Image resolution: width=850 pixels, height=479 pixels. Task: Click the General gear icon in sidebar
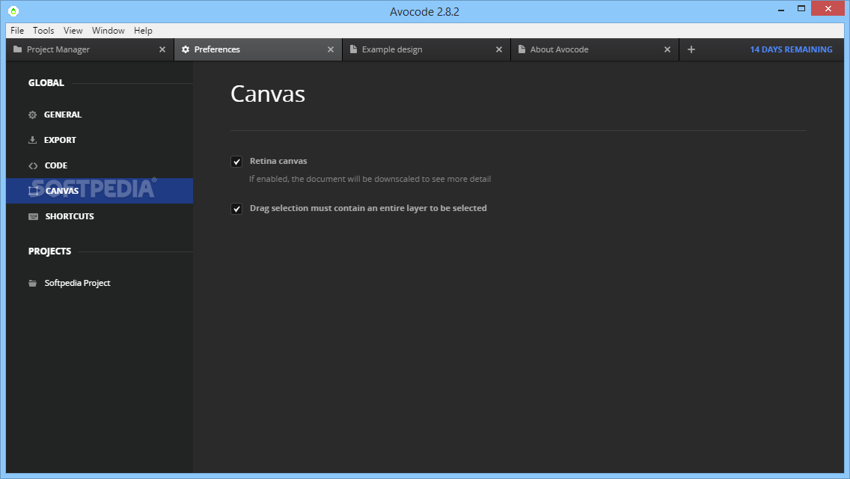click(x=32, y=115)
